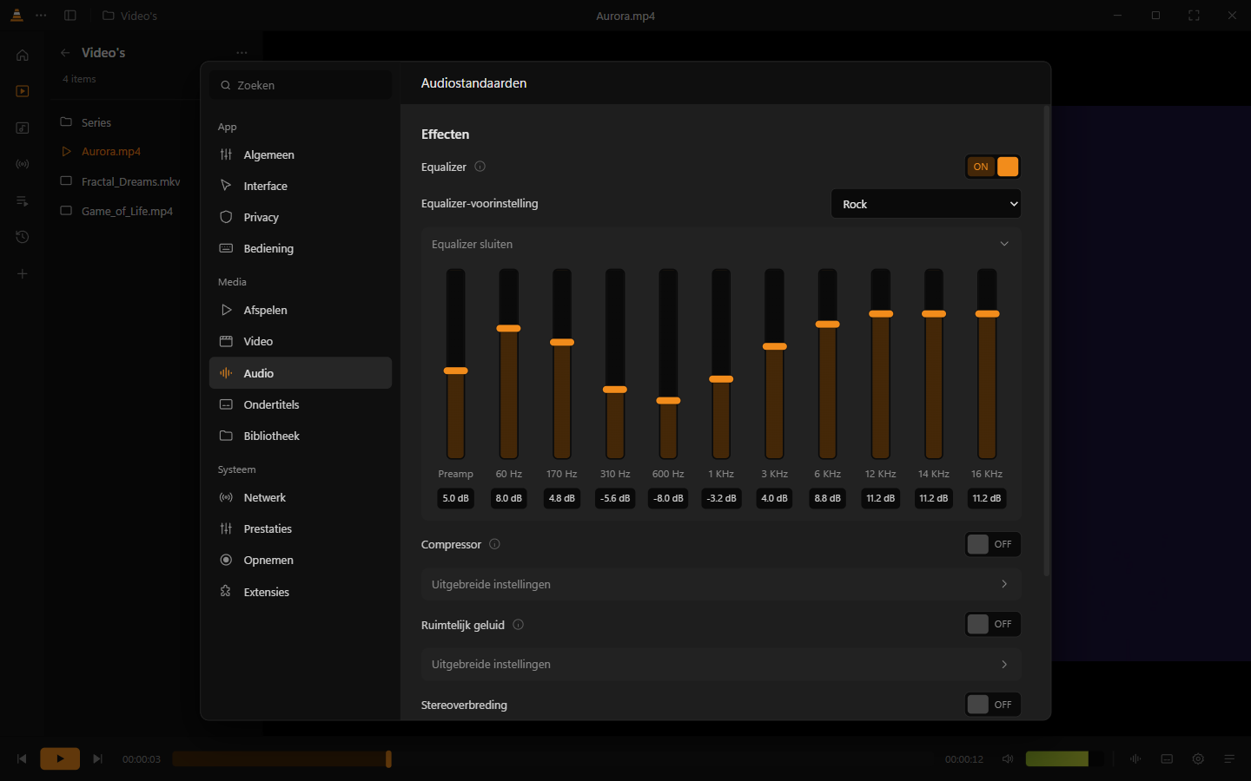Open the Algemeen settings category

(301, 154)
